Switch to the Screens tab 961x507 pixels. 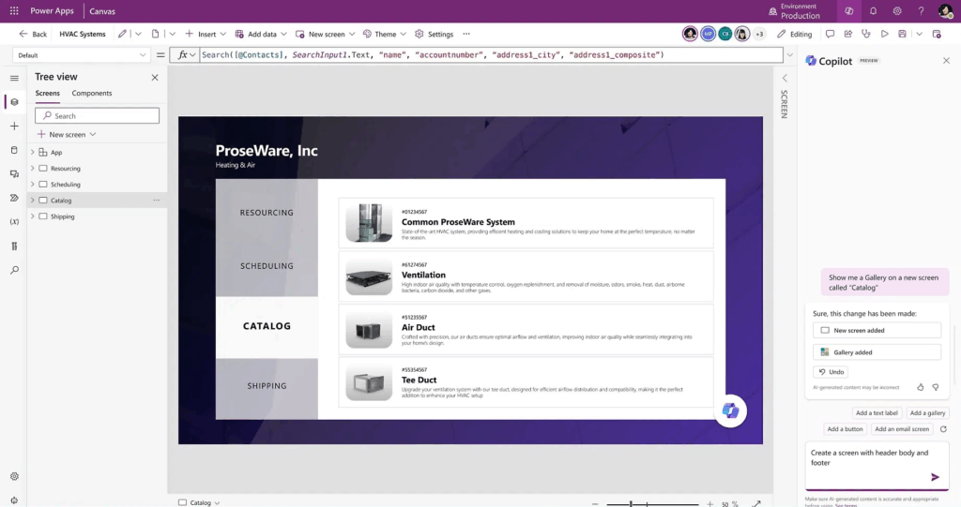47,93
